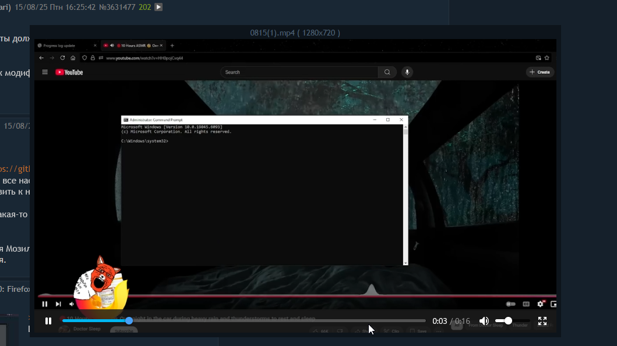Open the browser home page
Image resolution: width=617 pixels, height=346 pixels.
[x=73, y=58]
